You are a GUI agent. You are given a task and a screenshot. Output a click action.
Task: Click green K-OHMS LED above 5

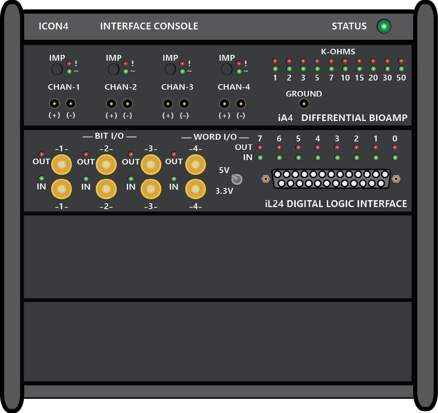point(317,69)
